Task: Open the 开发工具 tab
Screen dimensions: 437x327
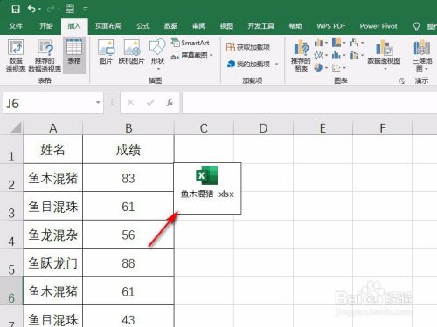Action: coord(261,26)
